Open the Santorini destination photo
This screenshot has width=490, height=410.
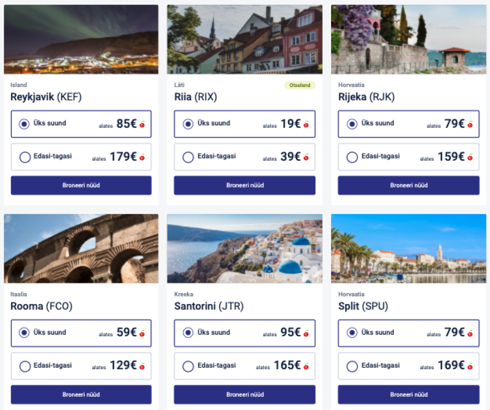click(245, 248)
